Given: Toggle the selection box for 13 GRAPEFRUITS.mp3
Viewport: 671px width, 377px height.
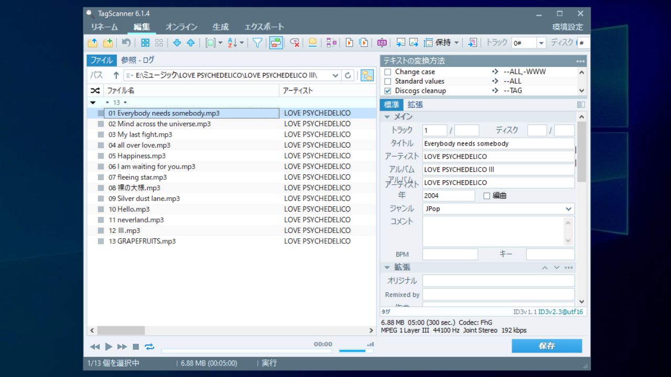Looking at the screenshot, I should coord(101,241).
